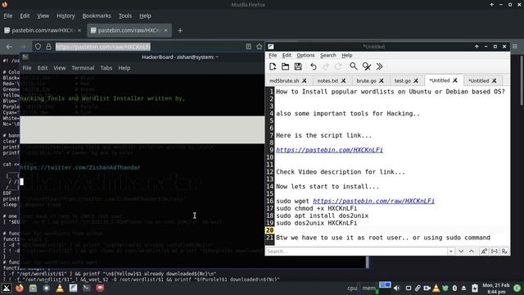Create a new document in Mousepad toolbar
Screen dimensions: 524x295
click(x=273, y=66)
